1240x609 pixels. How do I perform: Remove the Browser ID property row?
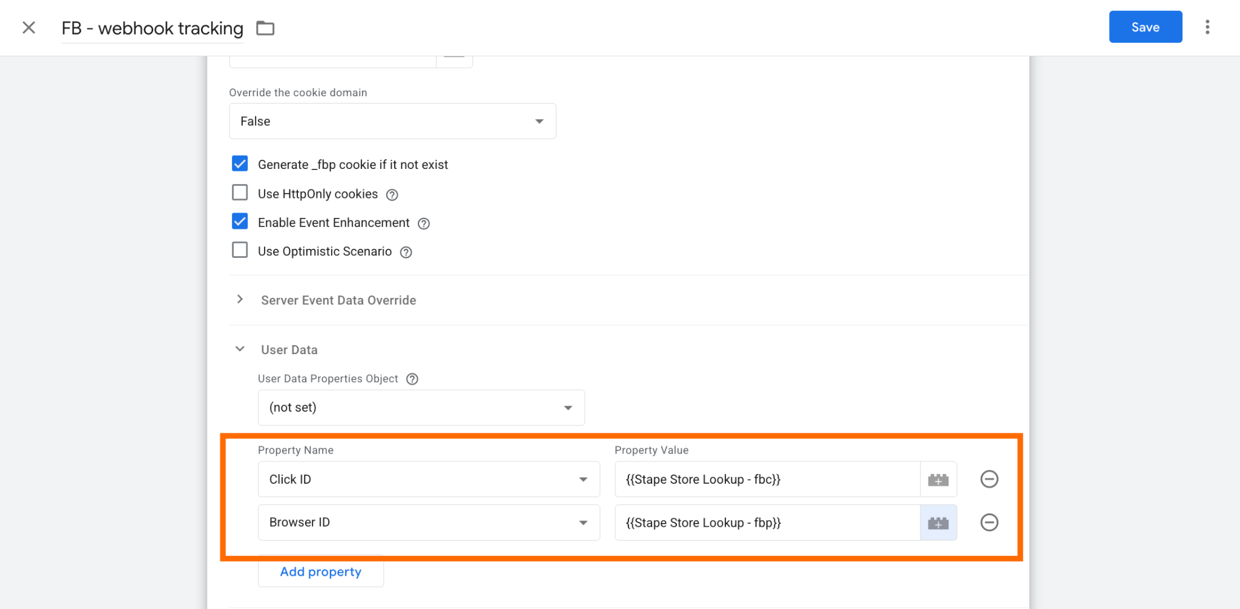point(989,522)
